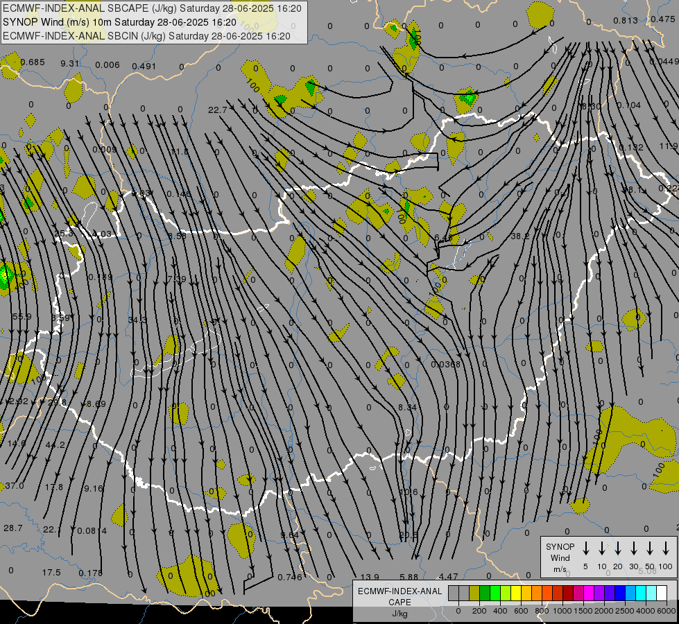The image size is (679, 624).
Task: Select the dark red CAPE legend swatch
Action: point(568,593)
